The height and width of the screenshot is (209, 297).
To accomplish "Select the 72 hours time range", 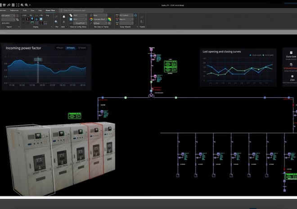I will pos(81,48).
